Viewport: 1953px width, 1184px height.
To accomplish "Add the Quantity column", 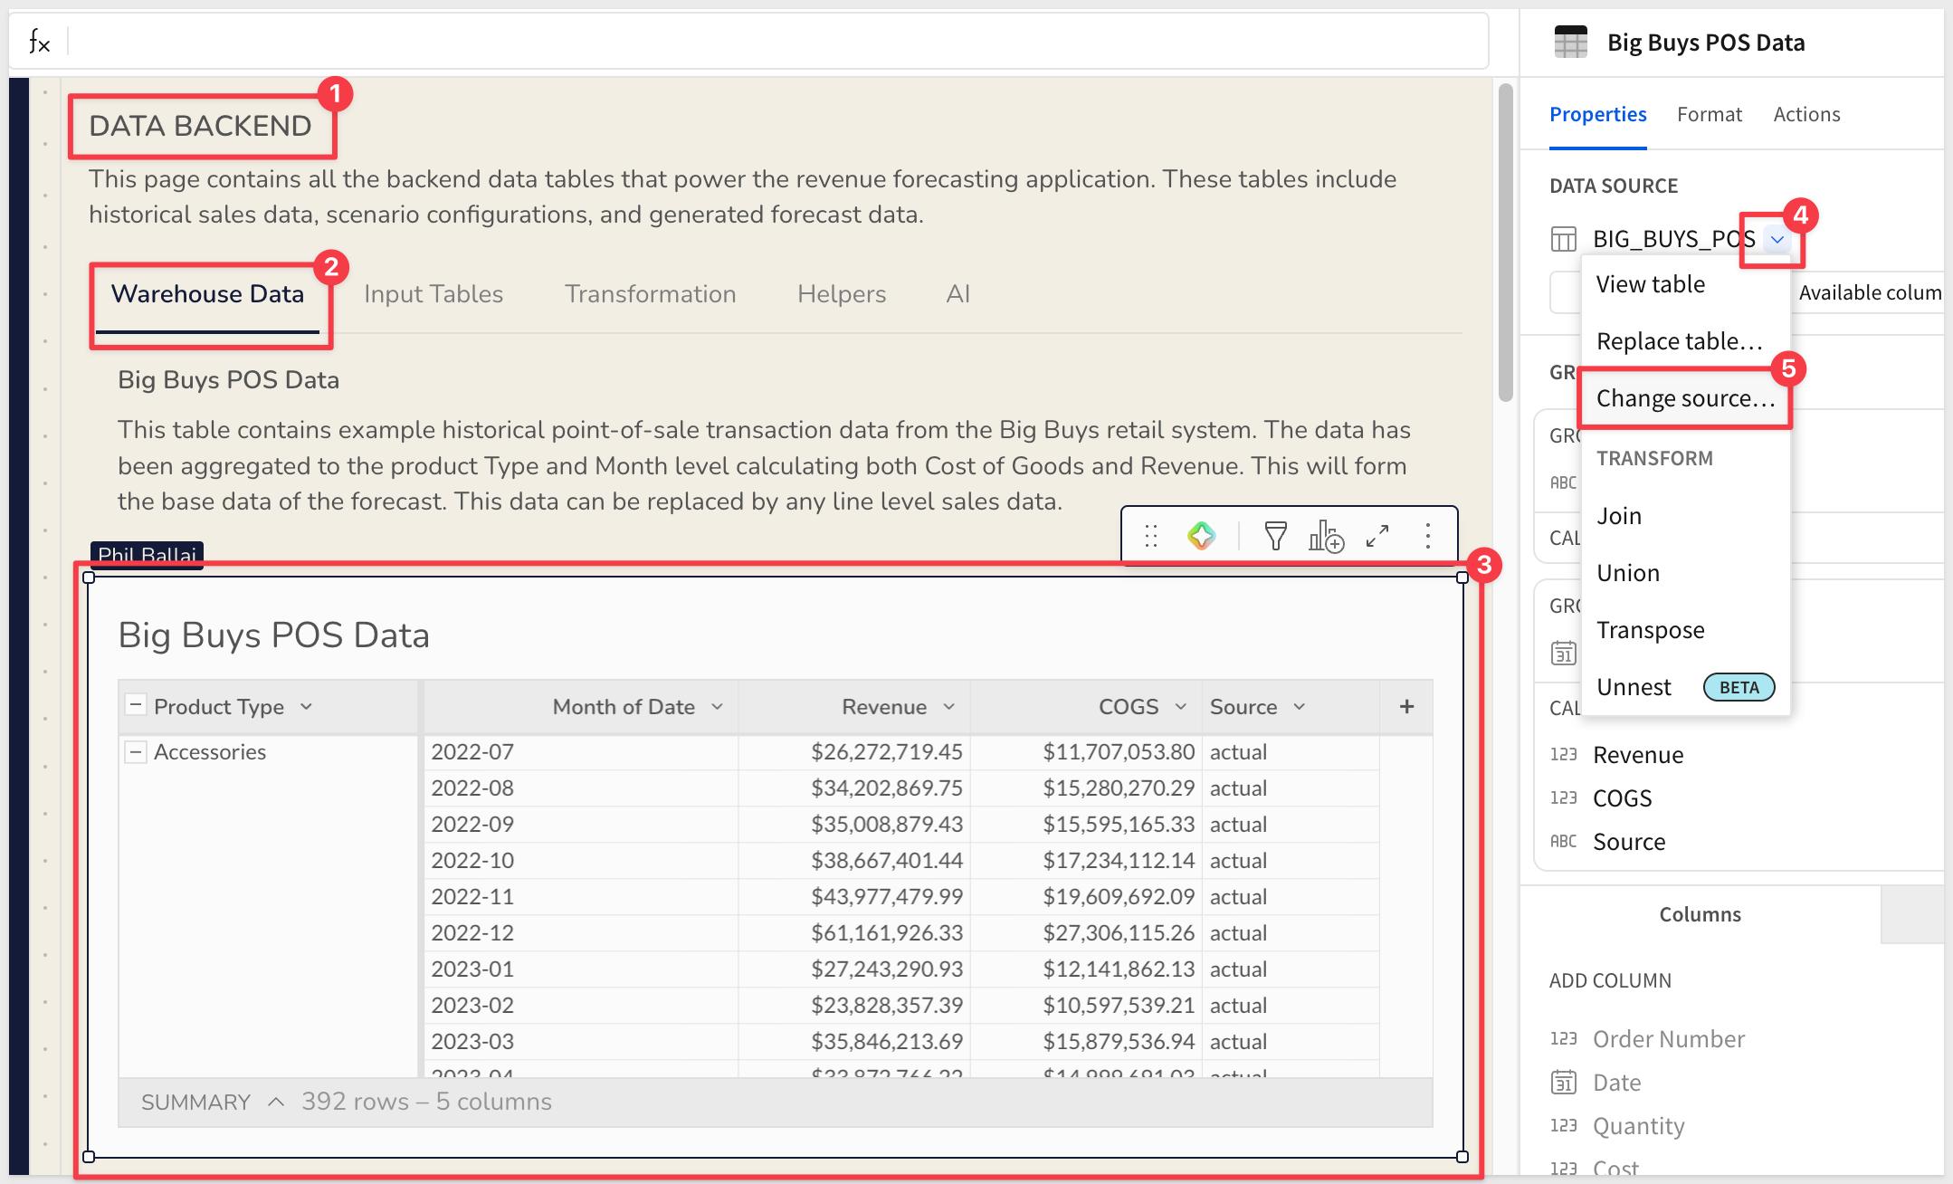I will coord(1639,1126).
